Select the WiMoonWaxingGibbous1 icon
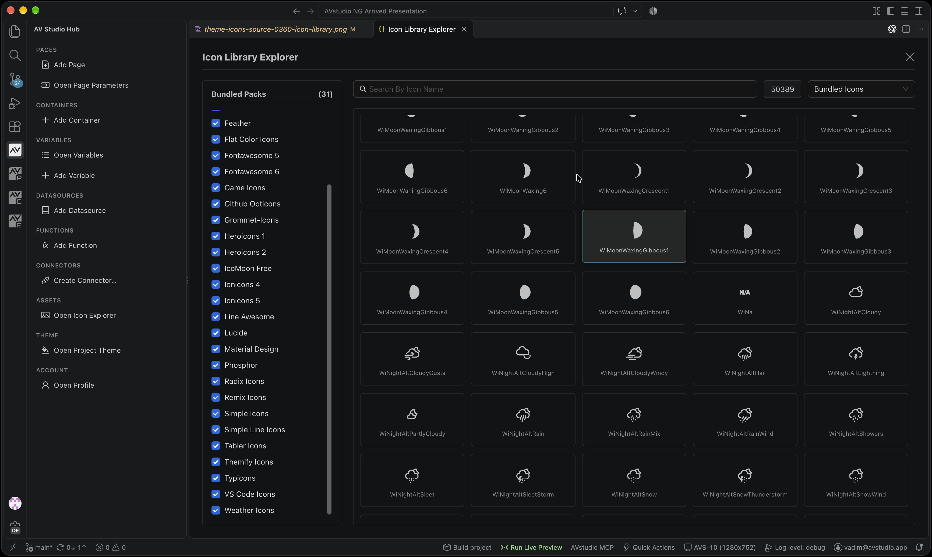 coord(634,236)
